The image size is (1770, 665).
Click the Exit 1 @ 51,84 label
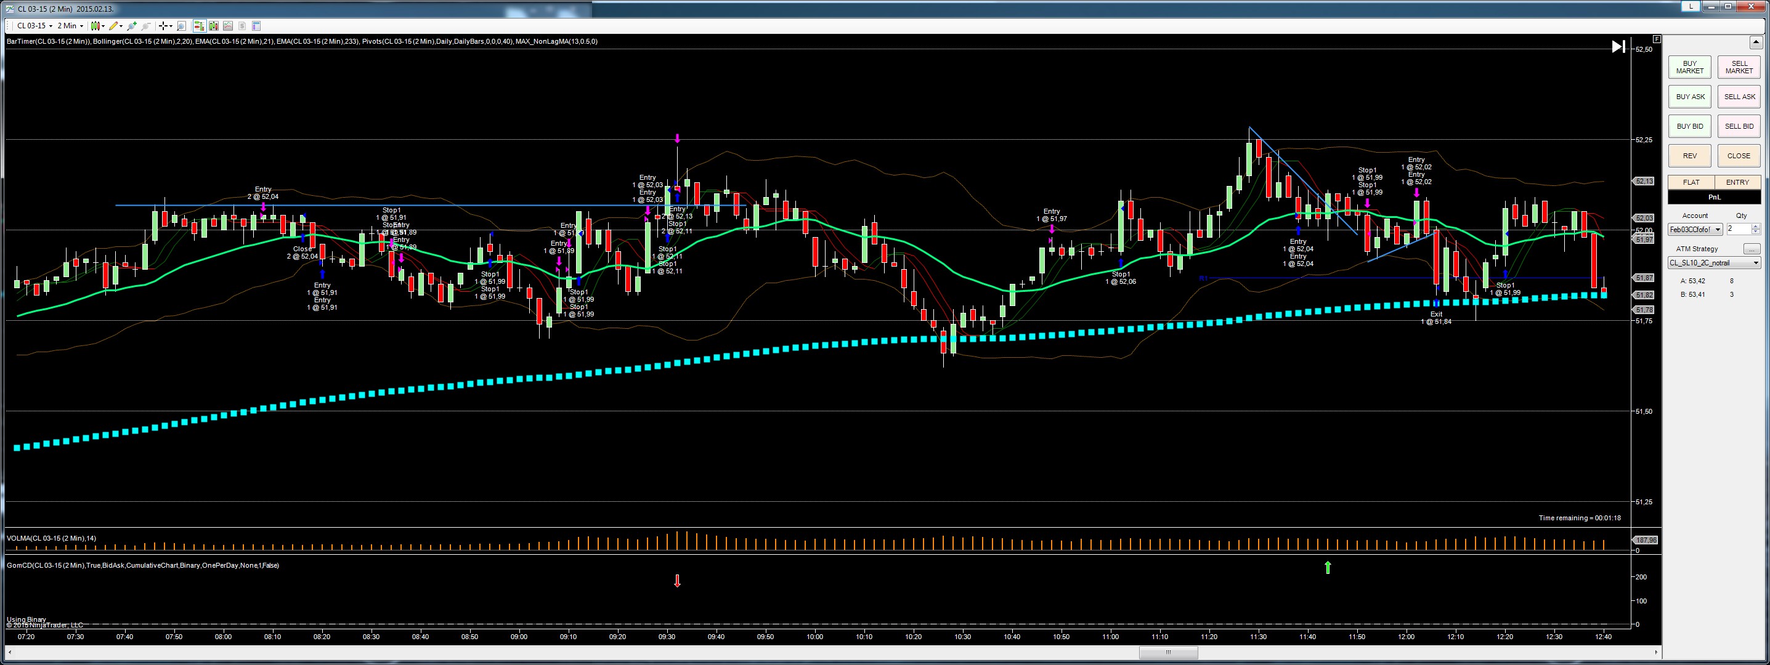[1436, 318]
